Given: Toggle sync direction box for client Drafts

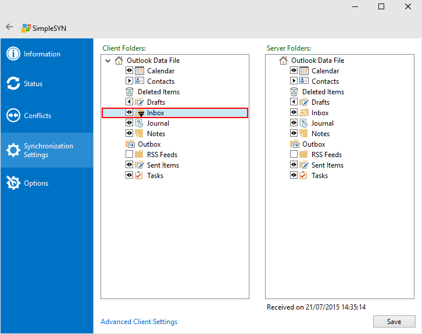Looking at the screenshot, I should [x=130, y=102].
